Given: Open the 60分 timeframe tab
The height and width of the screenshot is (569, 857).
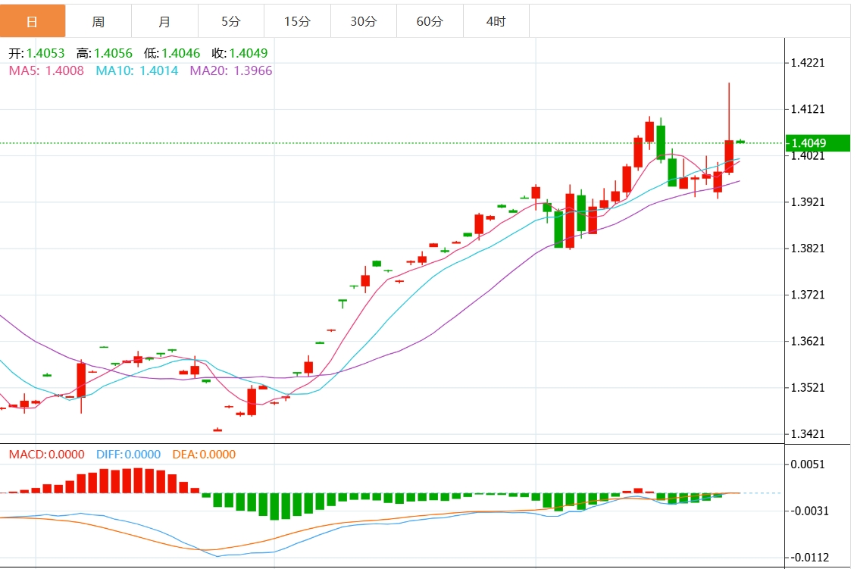Looking at the screenshot, I should point(430,21).
